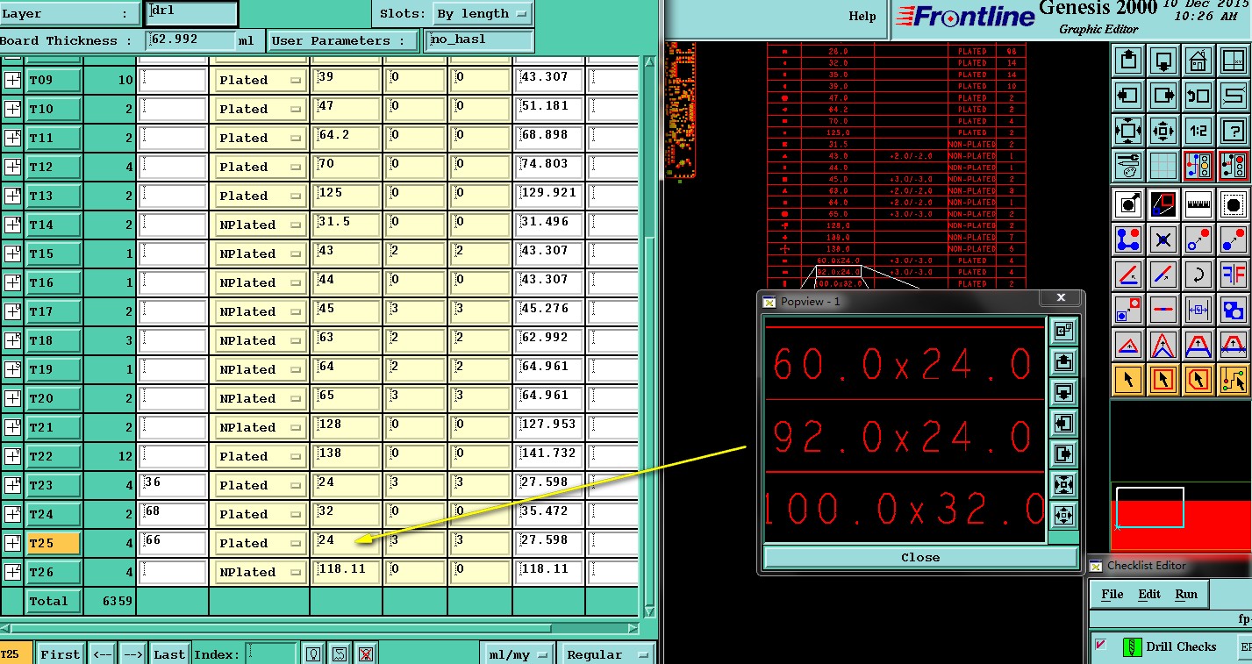This screenshot has height=664, width=1252.
Task: Click the circular arrow rotate icon
Action: 1198,275
